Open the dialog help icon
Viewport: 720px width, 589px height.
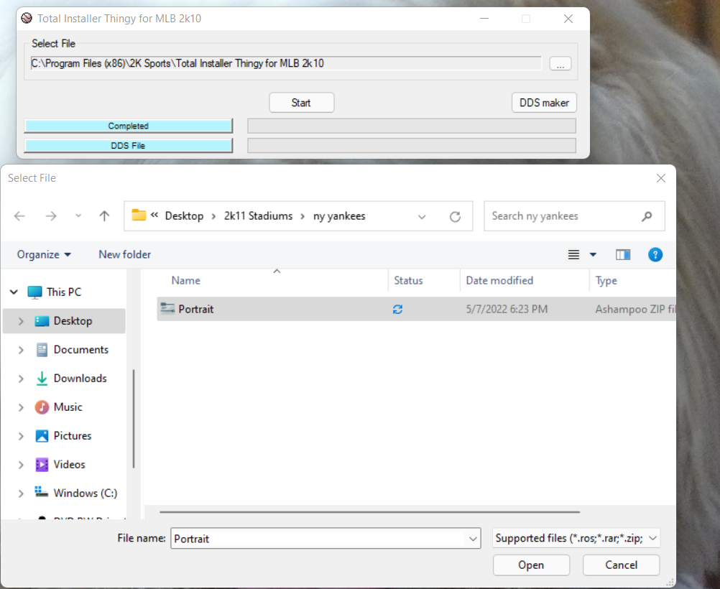click(655, 255)
